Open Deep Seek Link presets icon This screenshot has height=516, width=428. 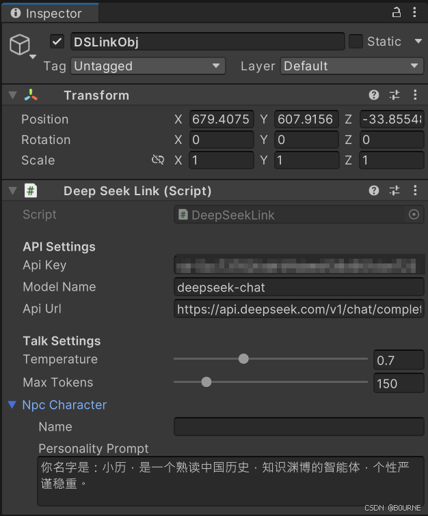394,190
